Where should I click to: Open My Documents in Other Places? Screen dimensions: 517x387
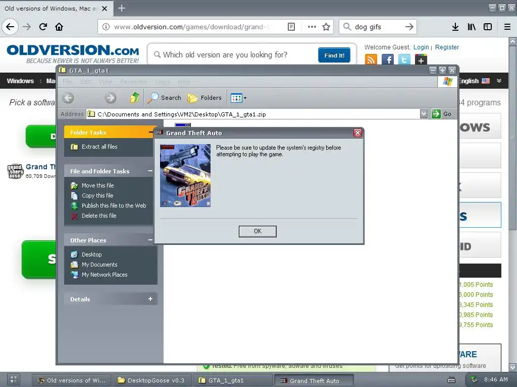(x=99, y=265)
